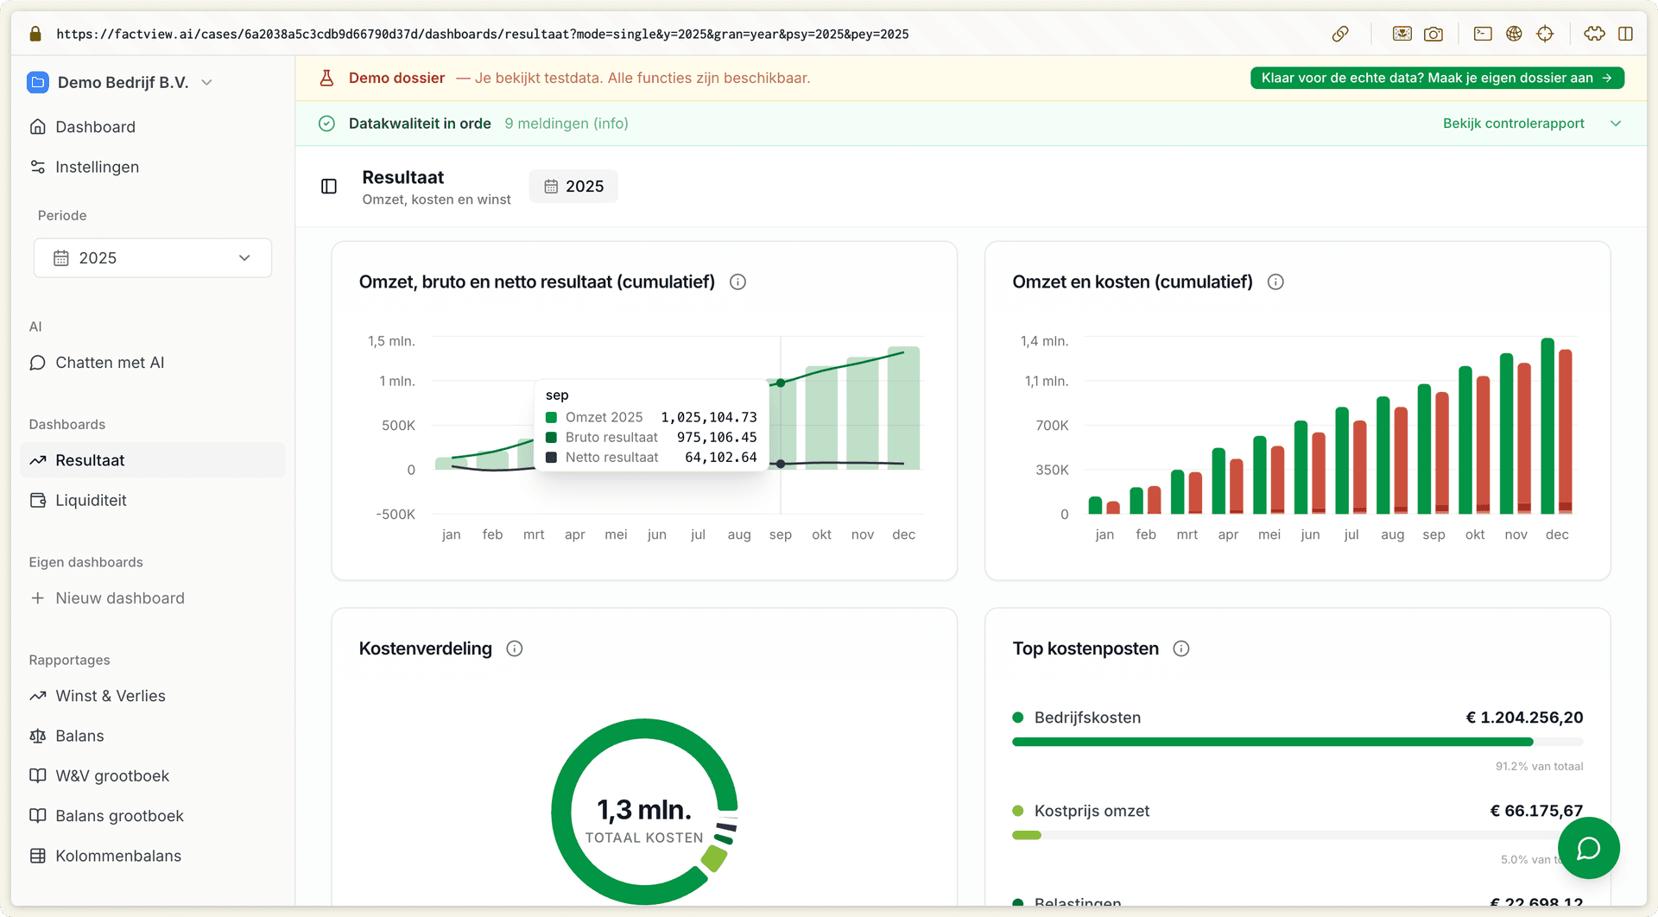The image size is (1658, 917).
Task: Click the flask icon in the demo banner
Action: [x=326, y=78]
